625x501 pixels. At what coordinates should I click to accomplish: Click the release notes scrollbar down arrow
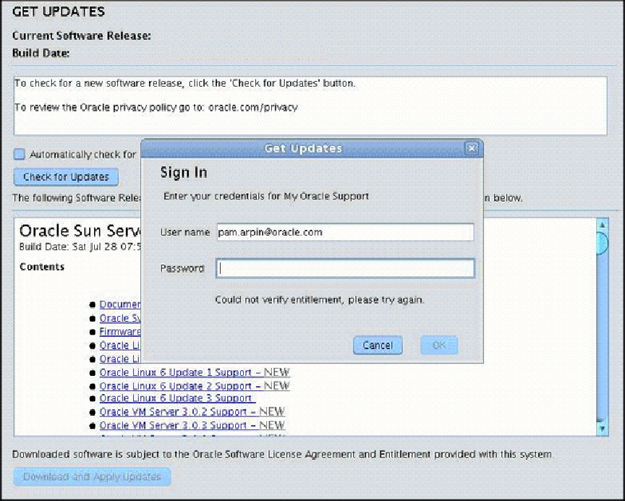(x=603, y=429)
